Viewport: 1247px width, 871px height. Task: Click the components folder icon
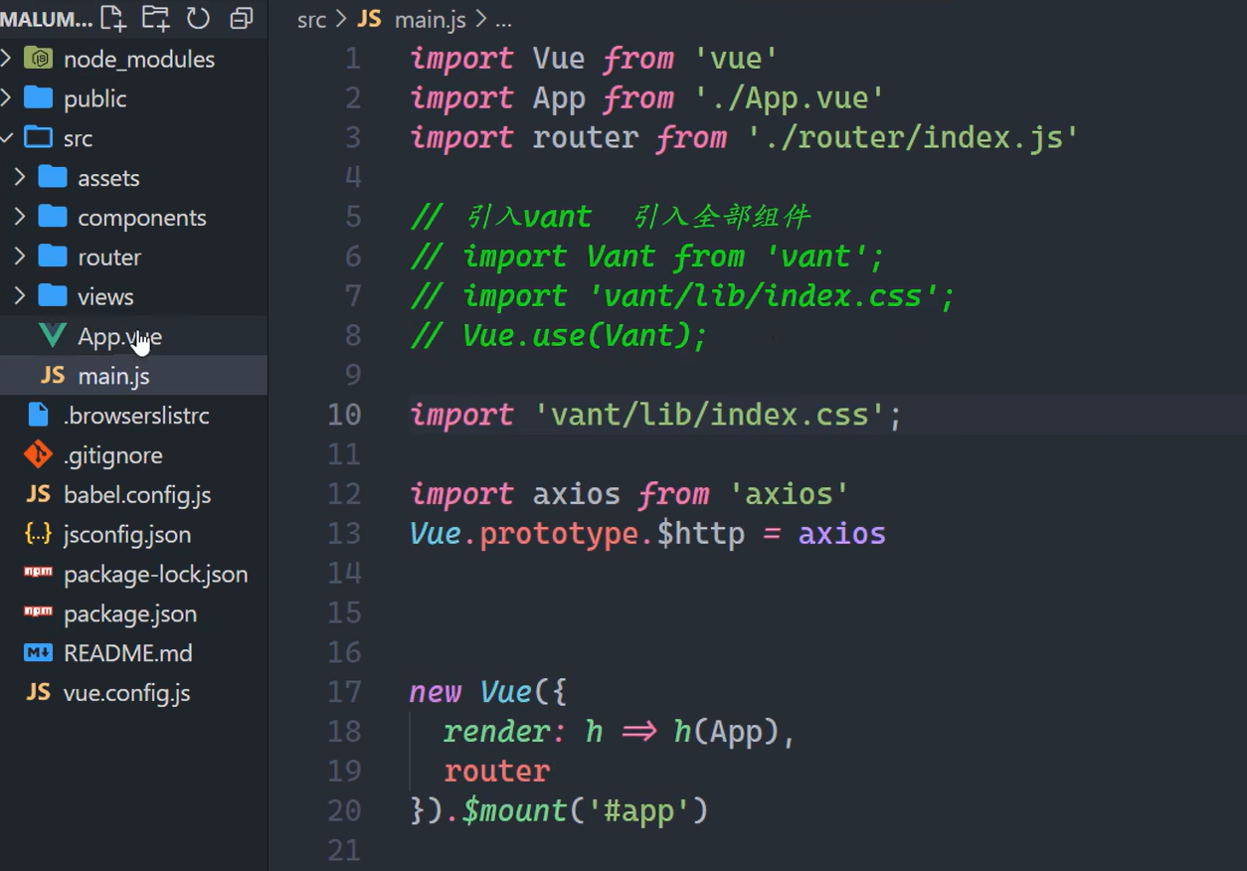pyautogui.click(x=52, y=217)
